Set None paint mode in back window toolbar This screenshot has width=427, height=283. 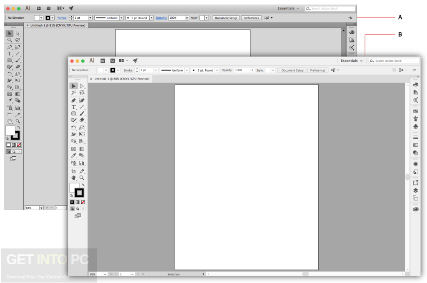click(x=19, y=145)
